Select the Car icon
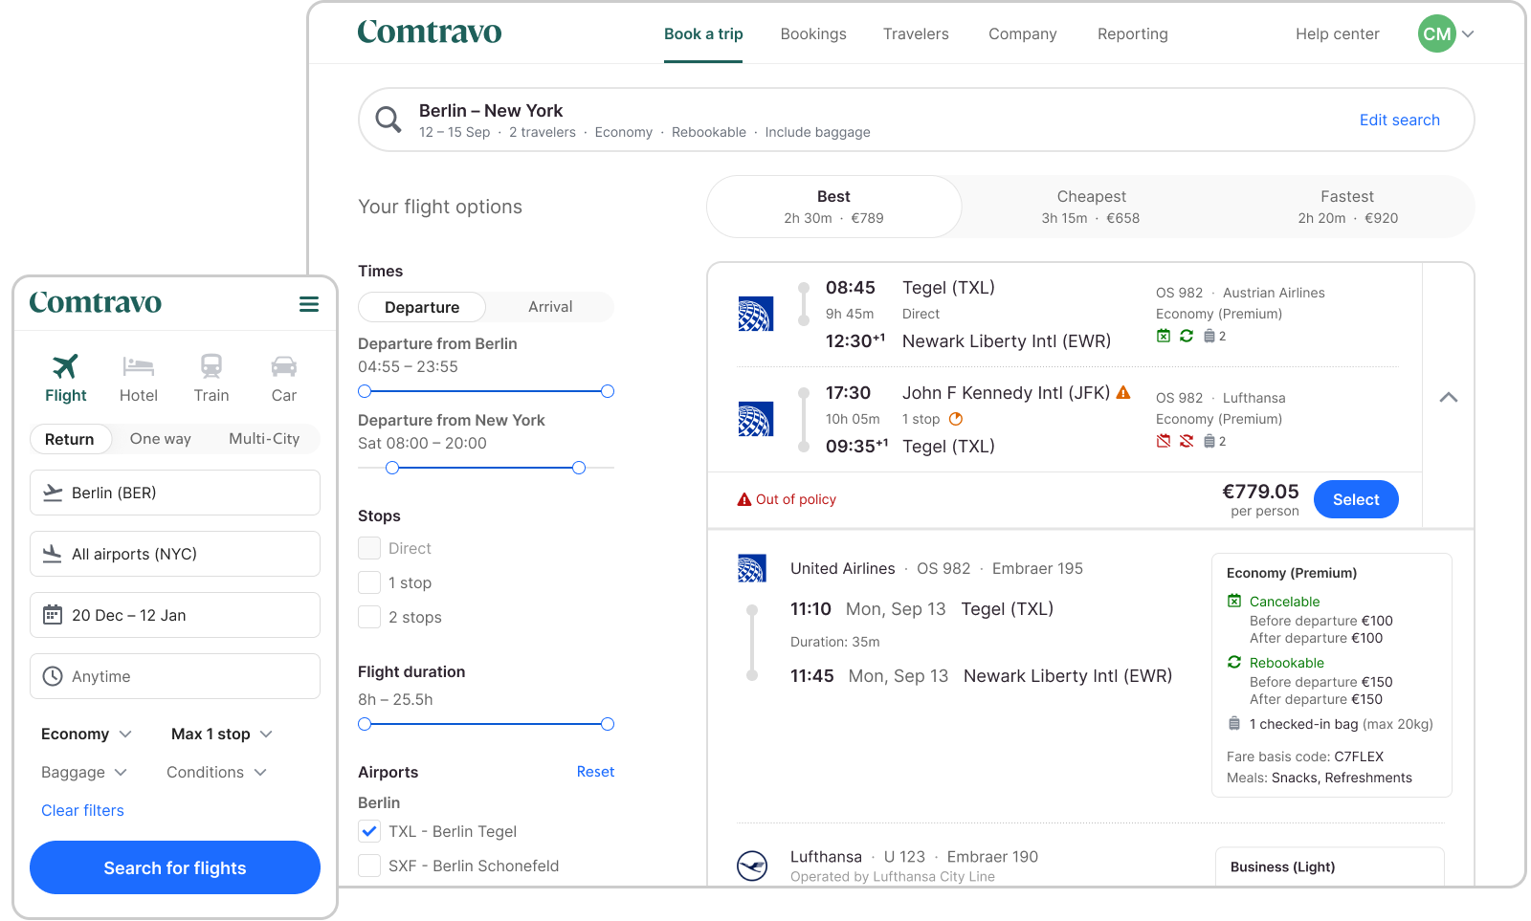Image resolution: width=1531 pixels, height=921 pixels. coord(284,366)
